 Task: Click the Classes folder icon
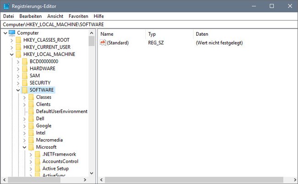pos(31,97)
